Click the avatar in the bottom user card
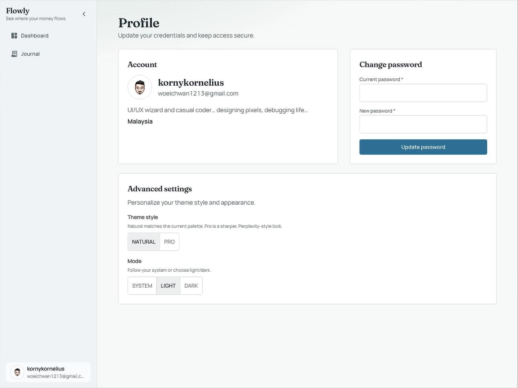 (17, 372)
